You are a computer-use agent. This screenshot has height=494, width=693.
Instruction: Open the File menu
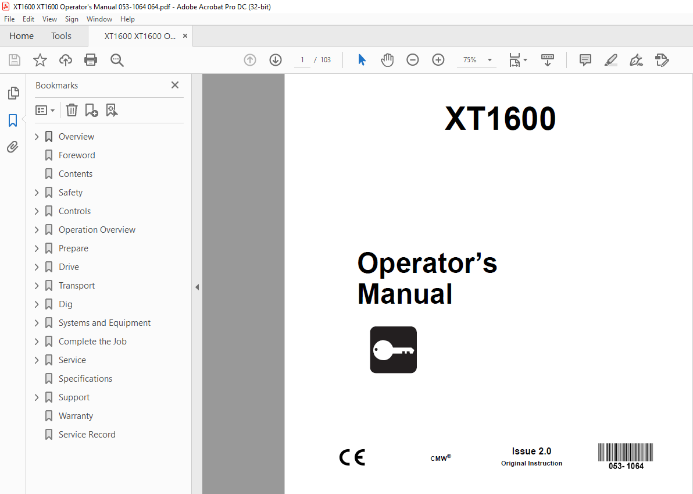pos(9,19)
